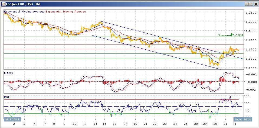Click day 14 on the time axis
This screenshot has width=259, height=128.
click(96, 124)
